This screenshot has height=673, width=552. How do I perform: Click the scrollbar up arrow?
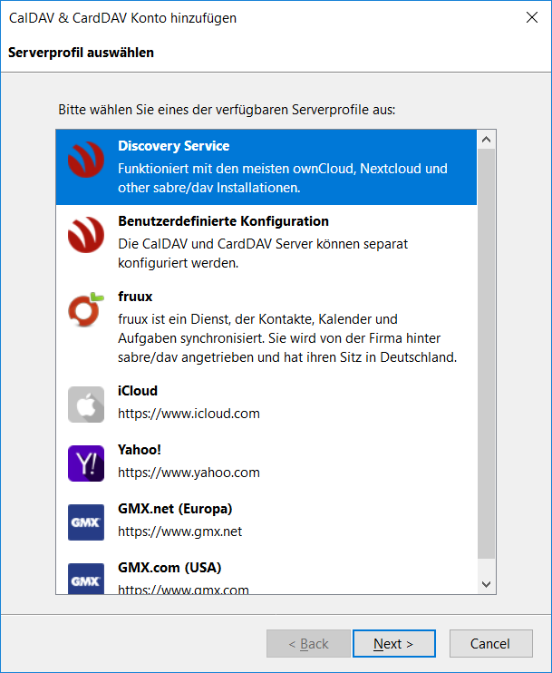(487, 140)
